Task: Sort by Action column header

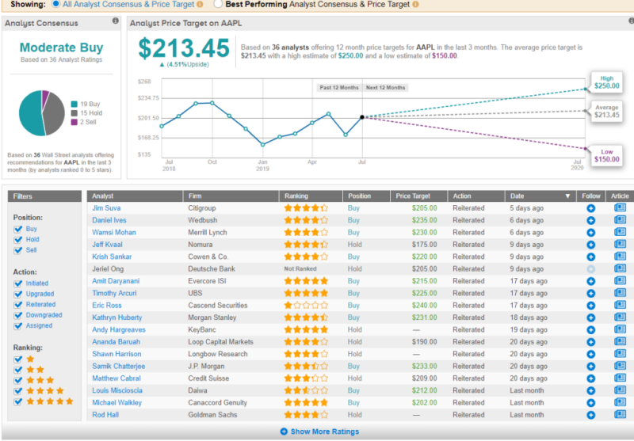Action: pos(476,196)
